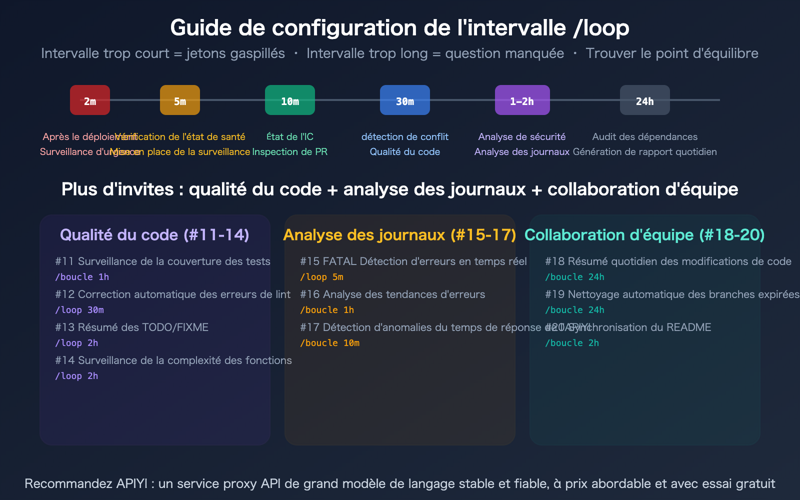Select the 2m interval badge
Viewport: 800px width, 500px height.
click(90, 100)
